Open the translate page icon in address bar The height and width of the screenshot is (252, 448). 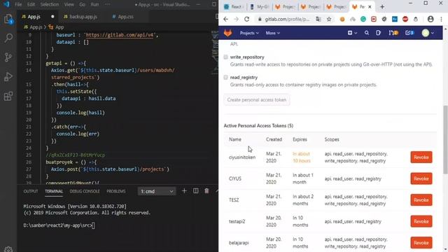click(x=318, y=19)
